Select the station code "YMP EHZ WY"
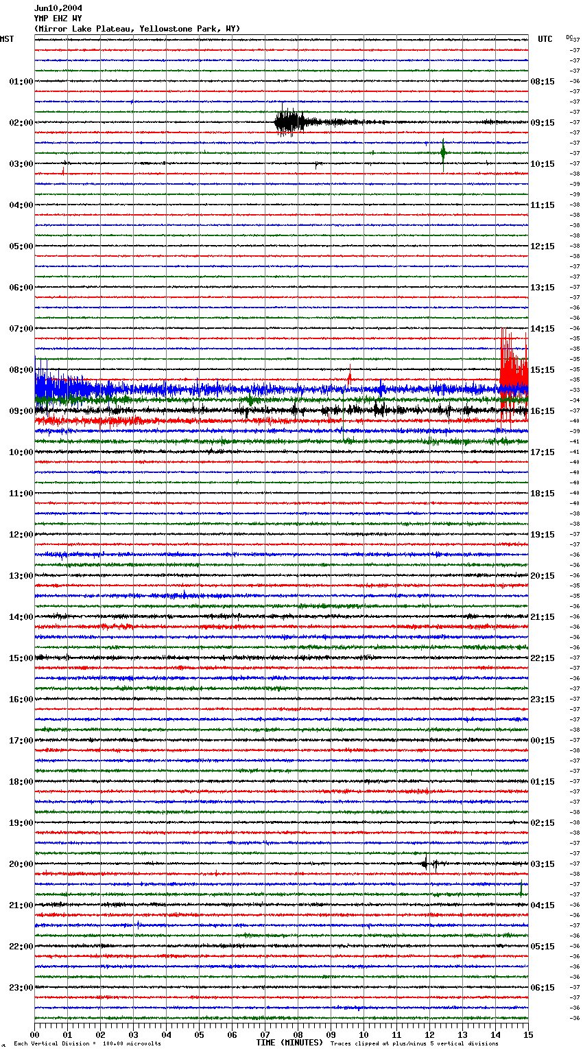Screen dimensions: 583x1053 58,19
